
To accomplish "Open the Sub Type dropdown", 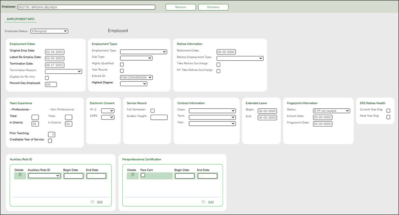I will (x=136, y=58).
